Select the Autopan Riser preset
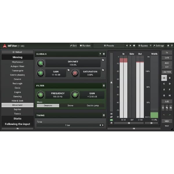174x174 pixels. pyautogui.click(x=17, y=66)
